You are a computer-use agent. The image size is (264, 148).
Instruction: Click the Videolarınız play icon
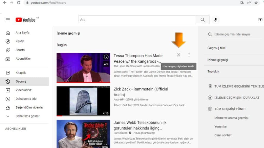8,90
